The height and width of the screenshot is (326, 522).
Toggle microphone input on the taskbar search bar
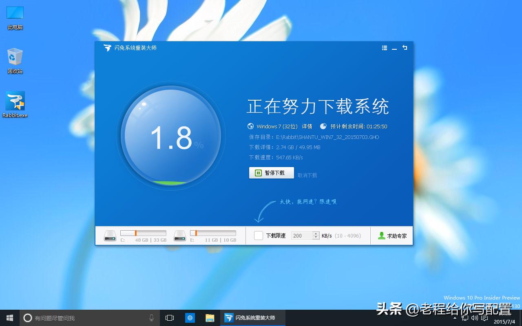151,317
